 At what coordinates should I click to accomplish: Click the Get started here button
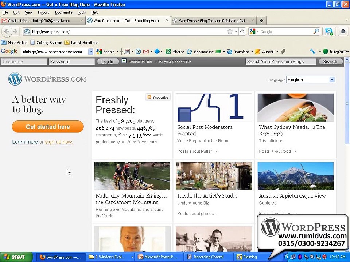pyautogui.click(x=48, y=127)
